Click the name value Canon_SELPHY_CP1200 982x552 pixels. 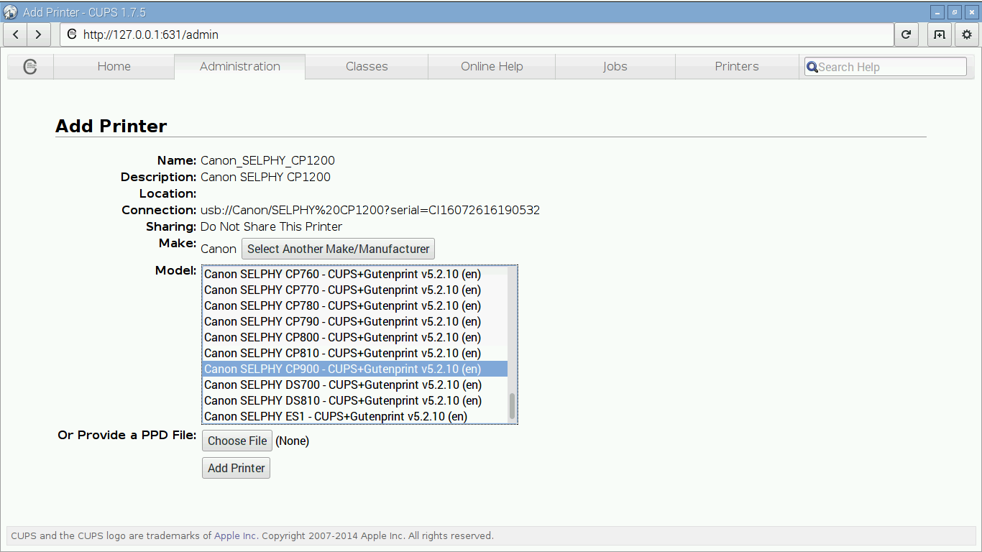(x=267, y=160)
